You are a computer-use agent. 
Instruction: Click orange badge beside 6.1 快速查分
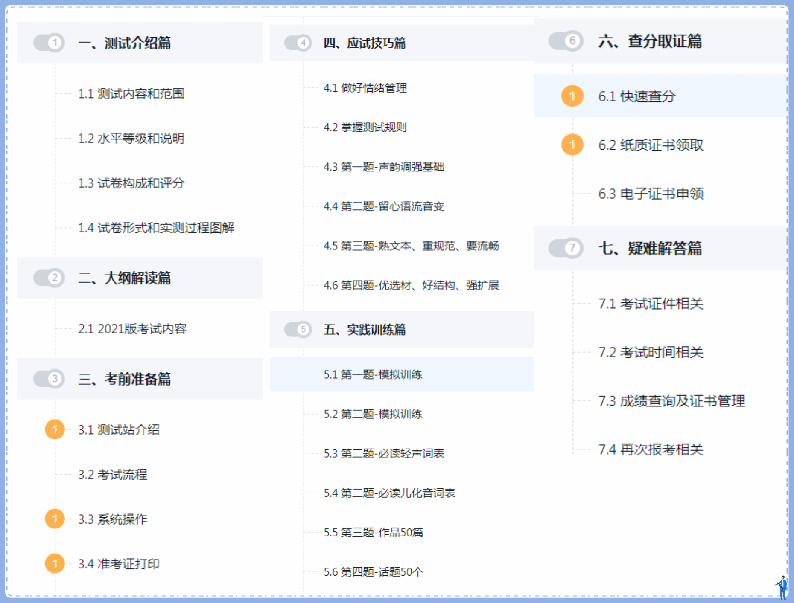click(572, 96)
